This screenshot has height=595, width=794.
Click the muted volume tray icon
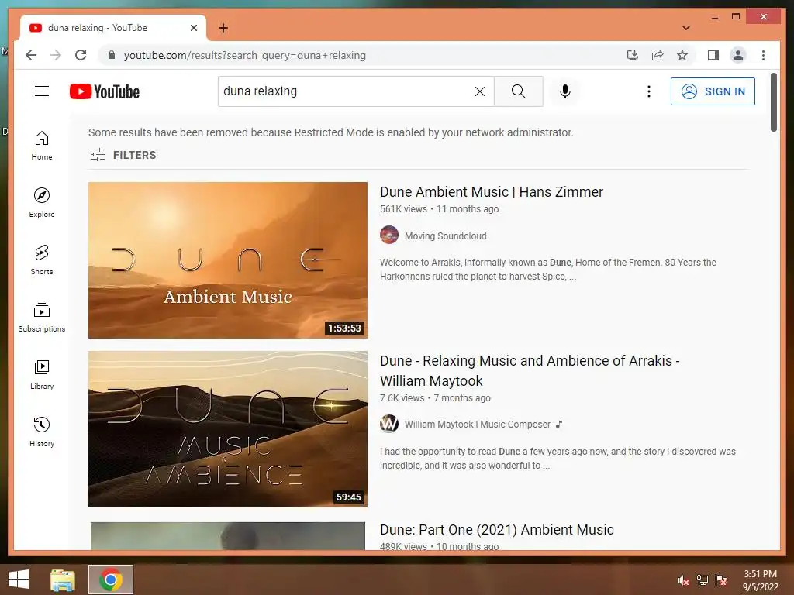pos(683,580)
